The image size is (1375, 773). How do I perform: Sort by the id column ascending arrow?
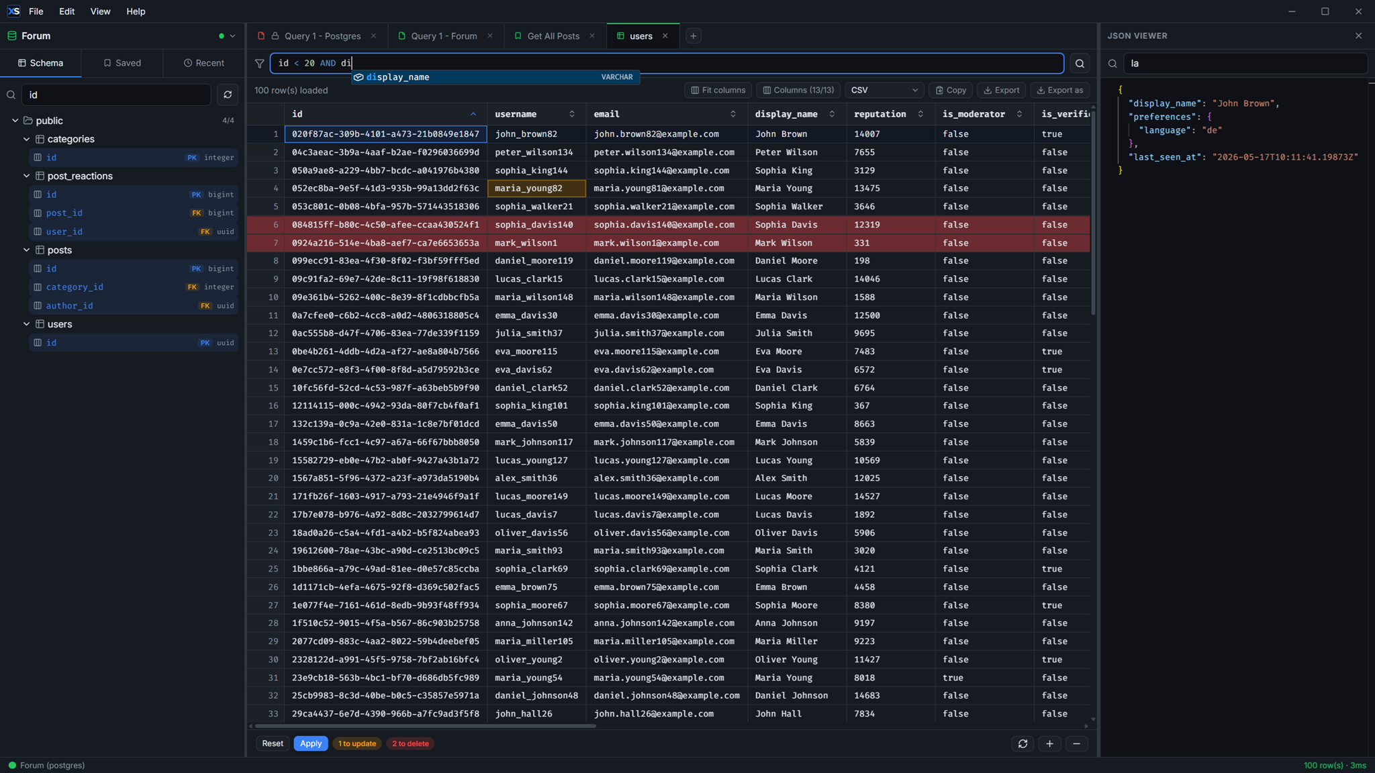pyautogui.click(x=473, y=114)
